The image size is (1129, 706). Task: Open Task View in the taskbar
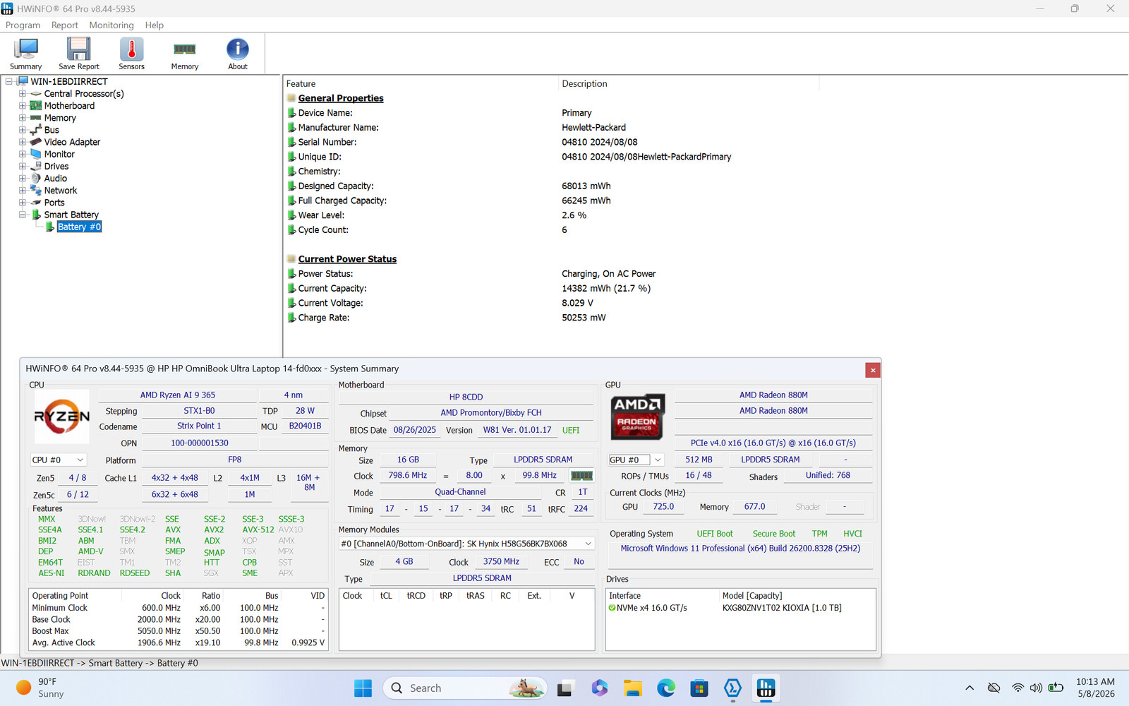click(565, 688)
